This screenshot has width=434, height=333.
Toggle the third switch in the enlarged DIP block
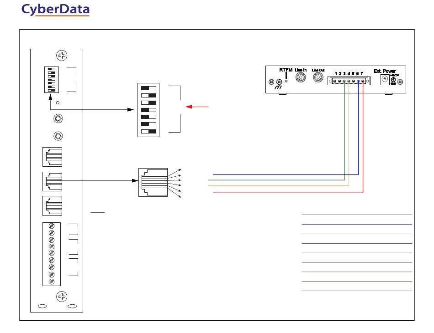tap(148, 102)
